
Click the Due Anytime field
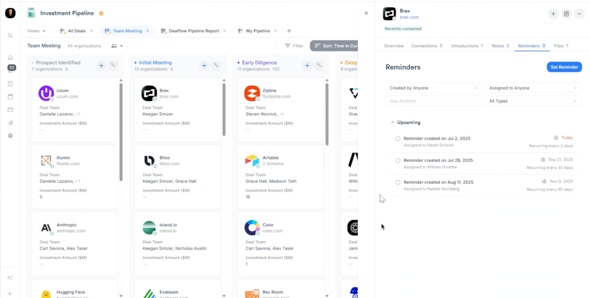434,101
